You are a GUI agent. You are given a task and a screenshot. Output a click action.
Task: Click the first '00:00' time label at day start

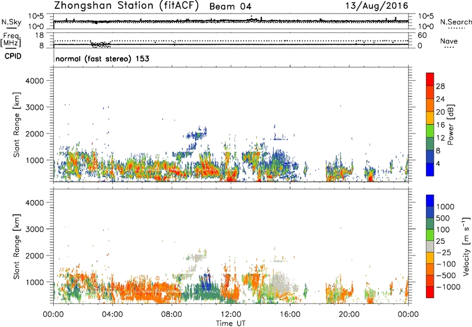(53, 315)
